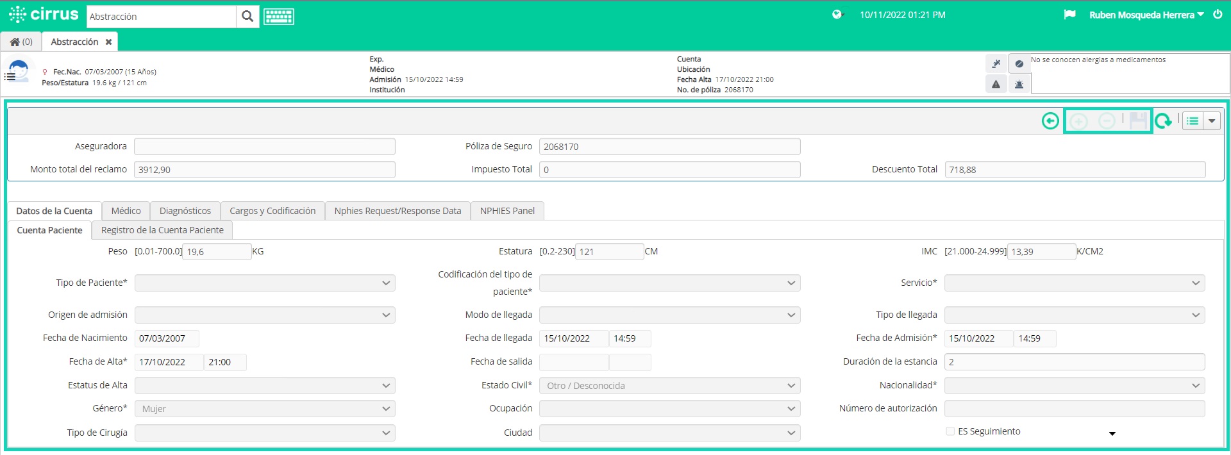This screenshot has width=1231, height=455.
Task: Click the search magnifier icon
Action: point(247,17)
